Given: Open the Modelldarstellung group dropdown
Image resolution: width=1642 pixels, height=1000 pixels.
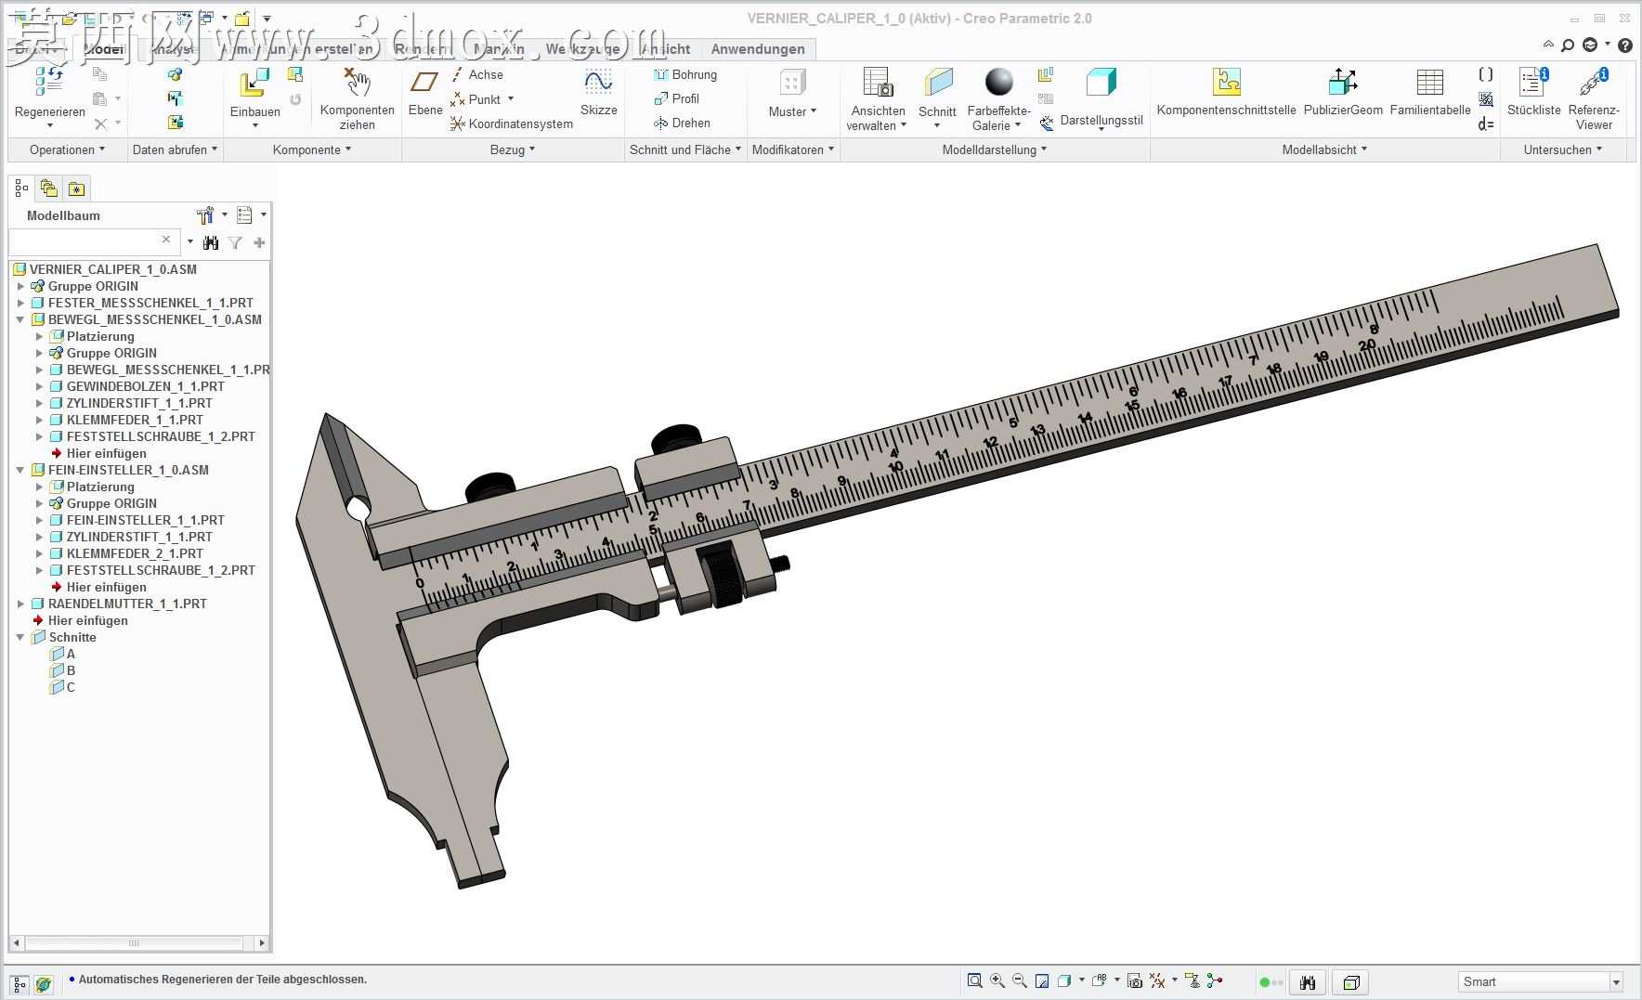Looking at the screenshot, I should [995, 149].
